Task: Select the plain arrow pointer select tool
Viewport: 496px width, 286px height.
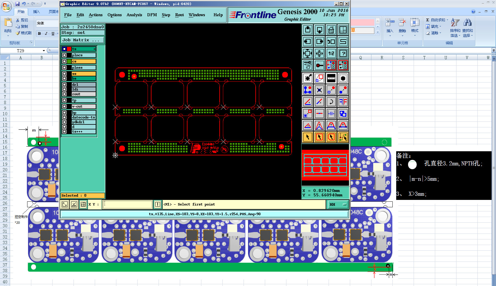Action: click(x=308, y=137)
